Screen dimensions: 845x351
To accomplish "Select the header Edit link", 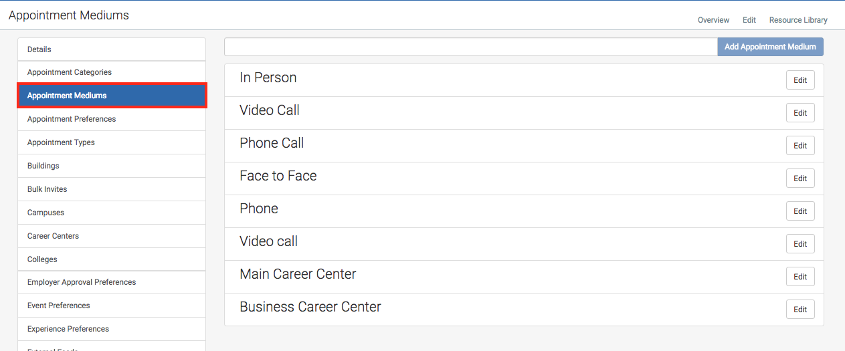I will (749, 20).
